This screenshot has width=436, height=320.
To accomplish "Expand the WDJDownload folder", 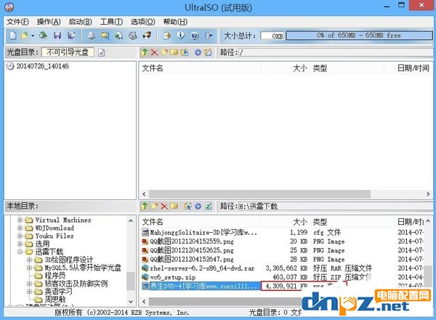I will [20, 228].
